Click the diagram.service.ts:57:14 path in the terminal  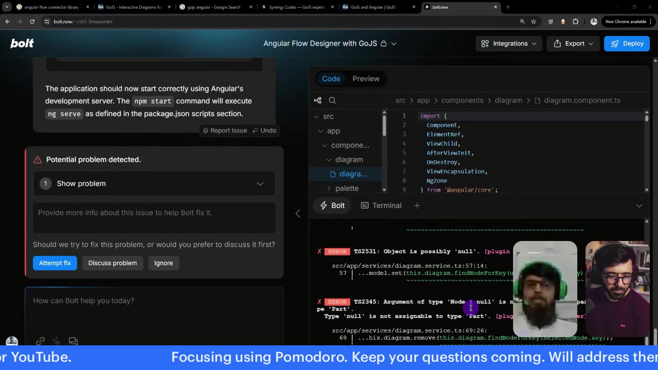(409, 266)
